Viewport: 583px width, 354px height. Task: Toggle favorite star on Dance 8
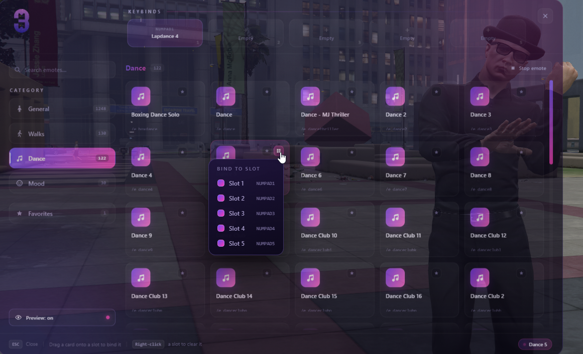[521, 152]
